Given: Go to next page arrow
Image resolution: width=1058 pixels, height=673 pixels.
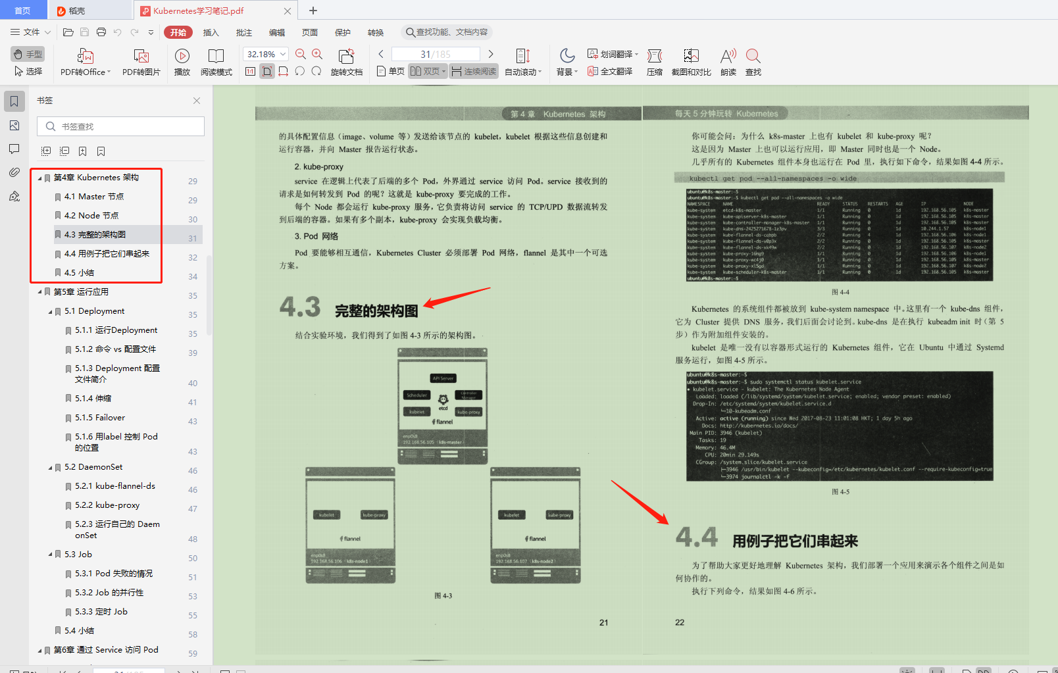Looking at the screenshot, I should click(x=491, y=54).
